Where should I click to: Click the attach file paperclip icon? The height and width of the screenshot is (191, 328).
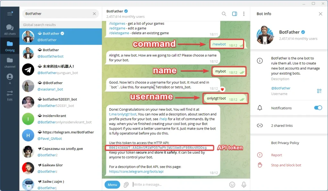pyautogui.click(x=126, y=185)
